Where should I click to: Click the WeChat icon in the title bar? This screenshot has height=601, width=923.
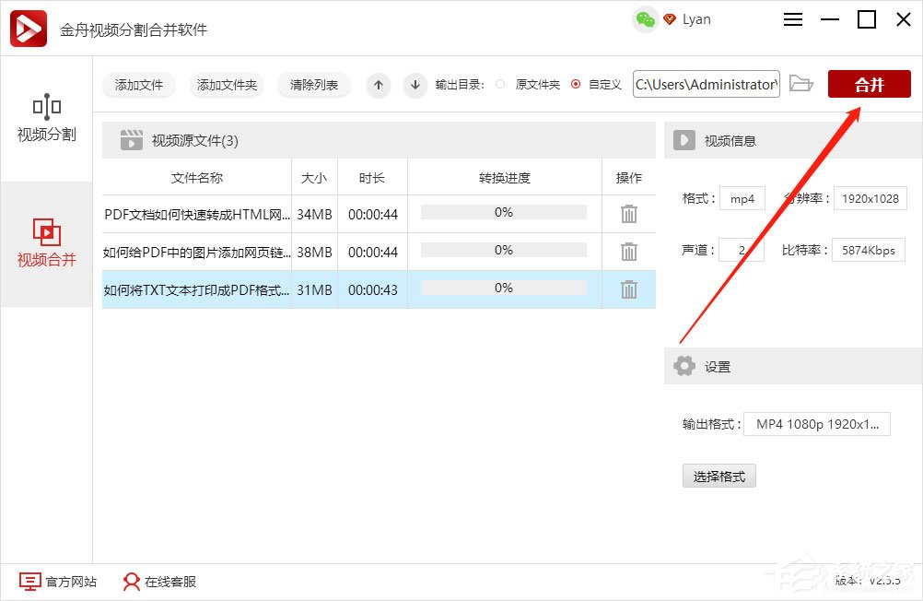[643, 18]
